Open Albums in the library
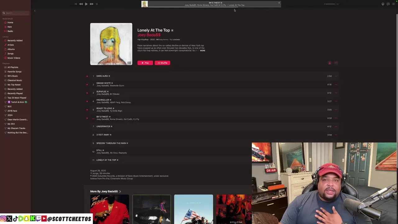Viewport: 398px width, 224px height. tap(11, 49)
